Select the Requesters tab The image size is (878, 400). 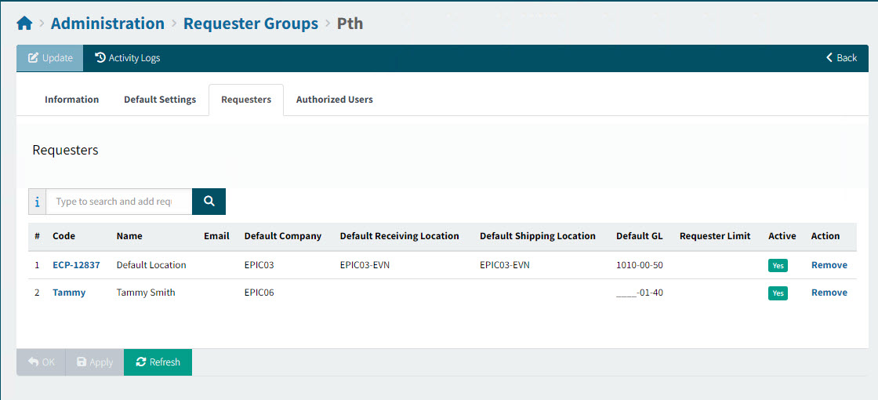(x=246, y=100)
